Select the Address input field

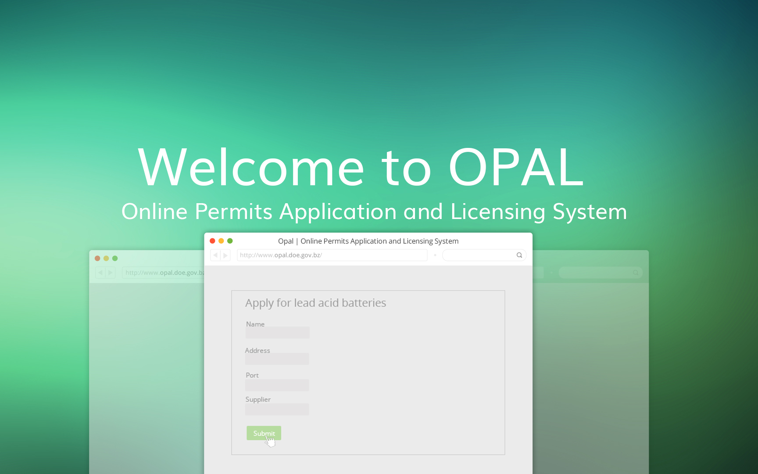coord(277,359)
